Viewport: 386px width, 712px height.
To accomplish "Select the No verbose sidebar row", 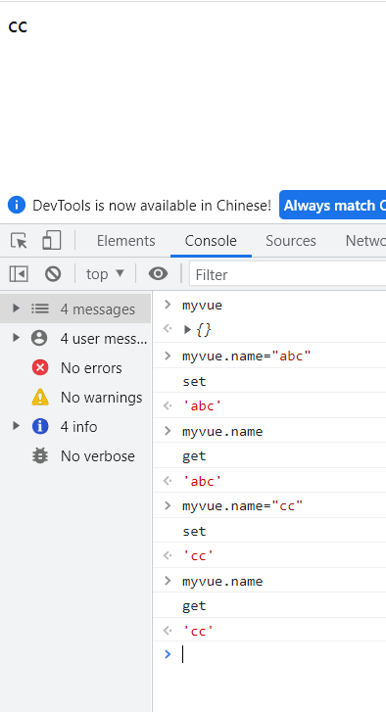I will point(75,456).
